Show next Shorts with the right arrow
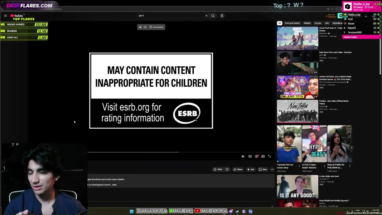Screen dimensions: 382x215 point(351,148)
